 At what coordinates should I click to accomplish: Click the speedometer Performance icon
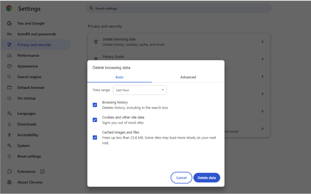point(9,55)
